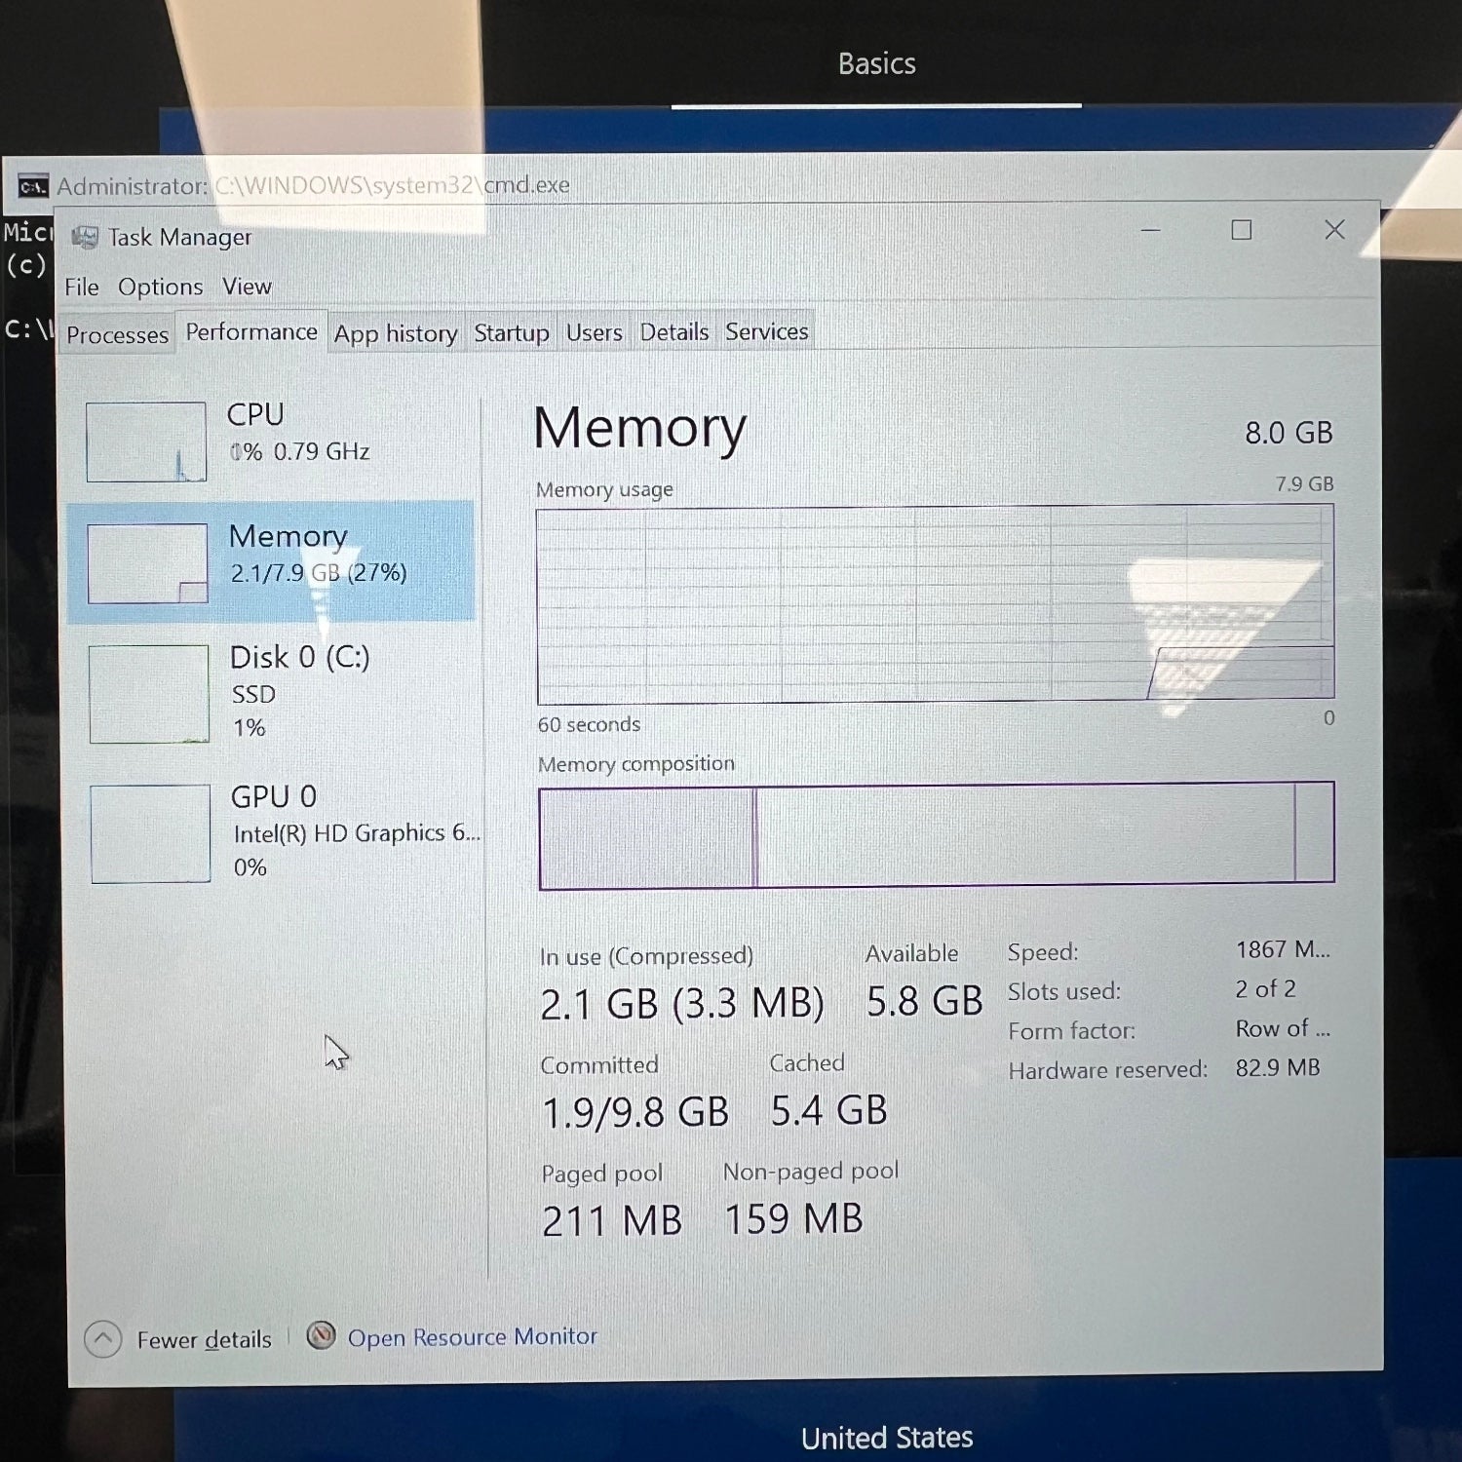This screenshot has width=1462, height=1462.
Task: Switch to the Processes tab
Action: click(x=117, y=333)
